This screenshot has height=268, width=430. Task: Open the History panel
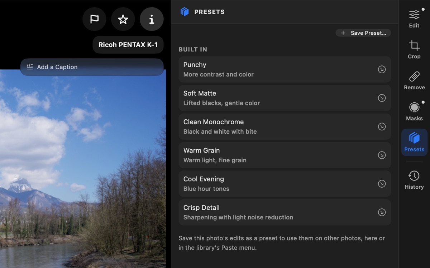tap(414, 180)
